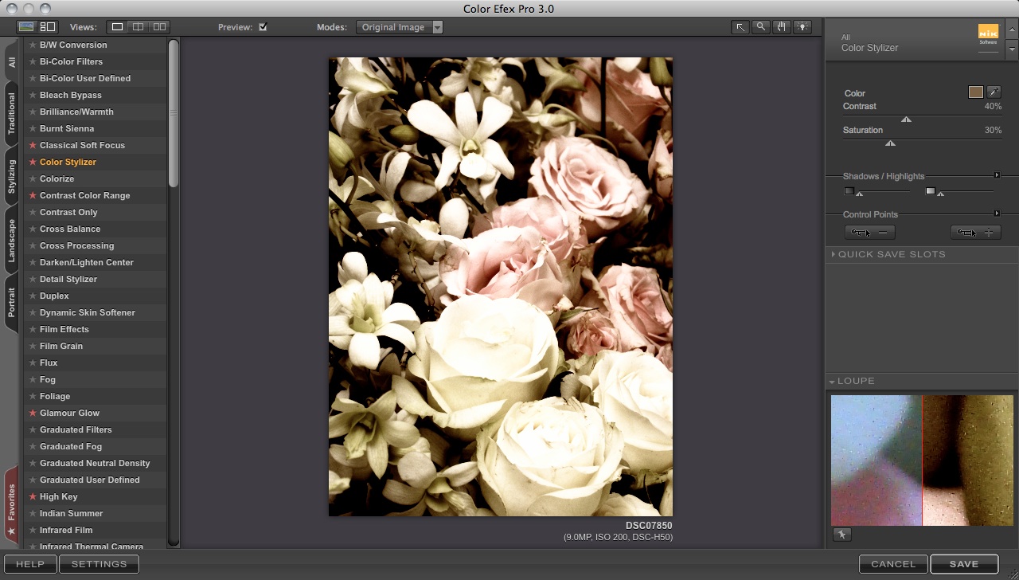Select the arrow pointer tool
Viewport: 1019px width, 580px height.
click(740, 27)
